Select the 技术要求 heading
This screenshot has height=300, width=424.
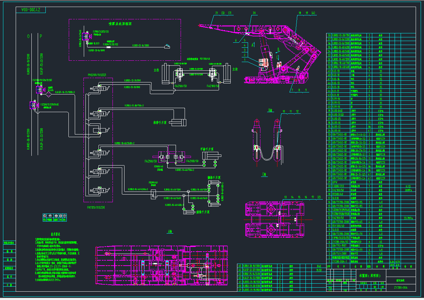55,234
